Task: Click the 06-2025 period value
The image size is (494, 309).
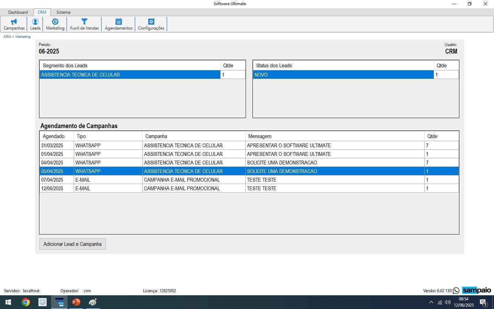Action: click(x=49, y=51)
